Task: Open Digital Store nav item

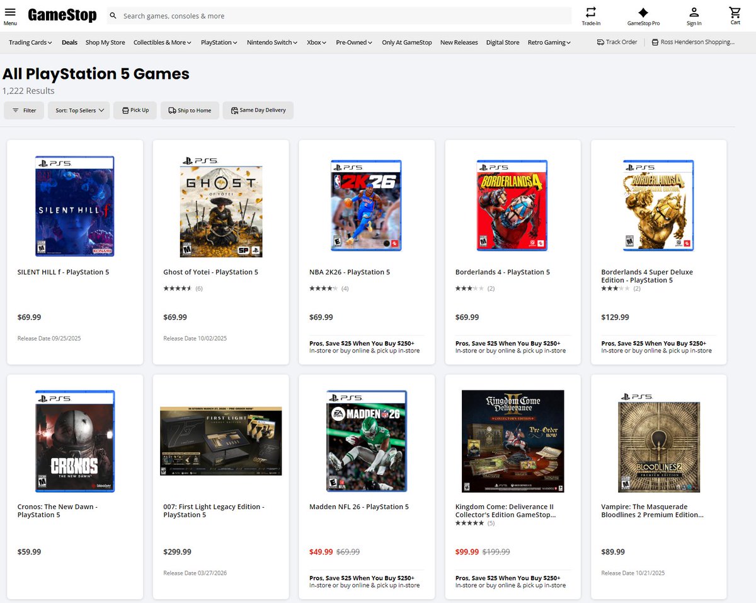Action: (503, 42)
